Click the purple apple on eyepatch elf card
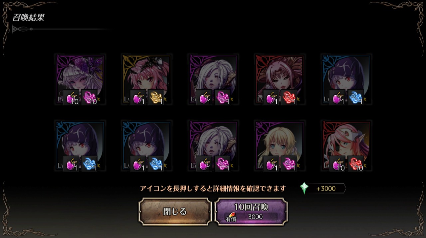Screen dimensions: 426x238 337,164
